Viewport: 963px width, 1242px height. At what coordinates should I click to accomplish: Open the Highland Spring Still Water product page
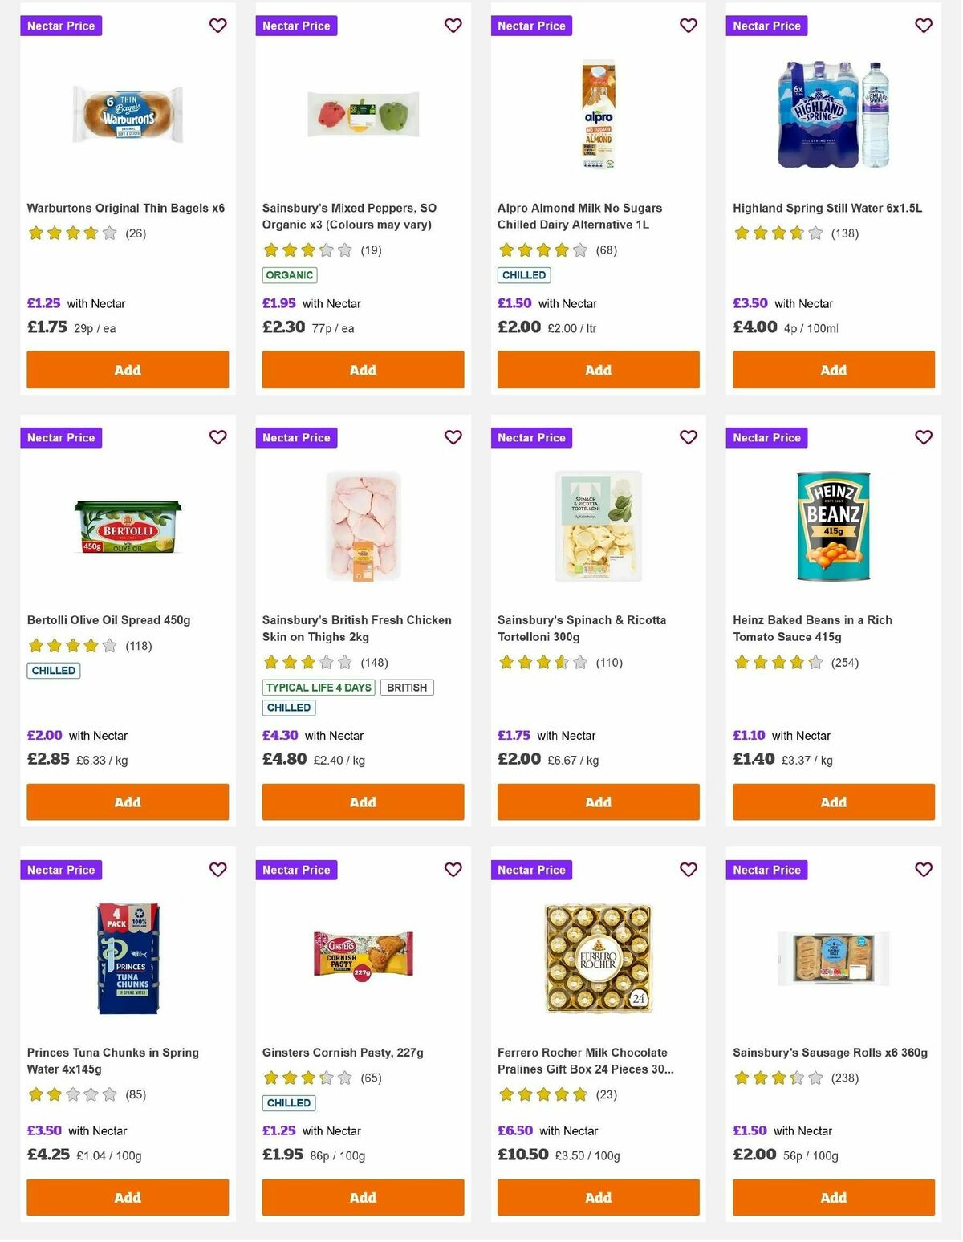point(827,207)
